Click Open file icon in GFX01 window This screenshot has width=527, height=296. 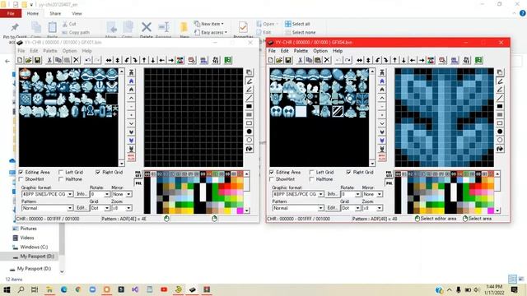coord(29,60)
